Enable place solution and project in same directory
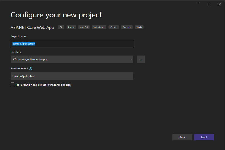 tap(12, 85)
